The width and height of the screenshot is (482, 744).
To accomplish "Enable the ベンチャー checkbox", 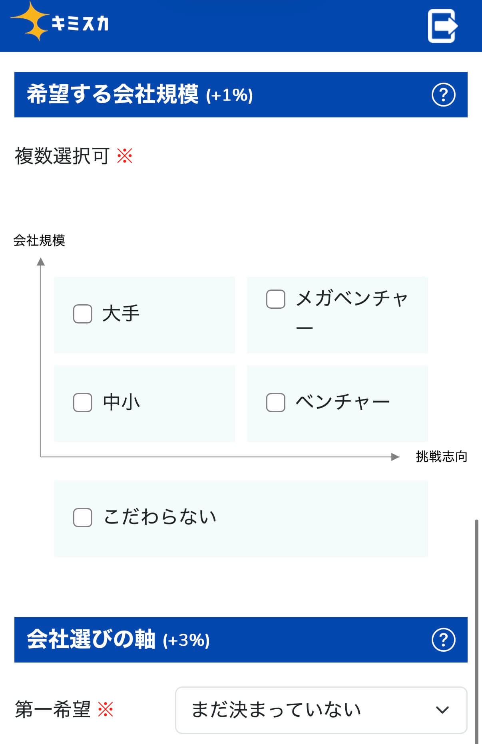I will pyautogui.click(x=276, y=402).
